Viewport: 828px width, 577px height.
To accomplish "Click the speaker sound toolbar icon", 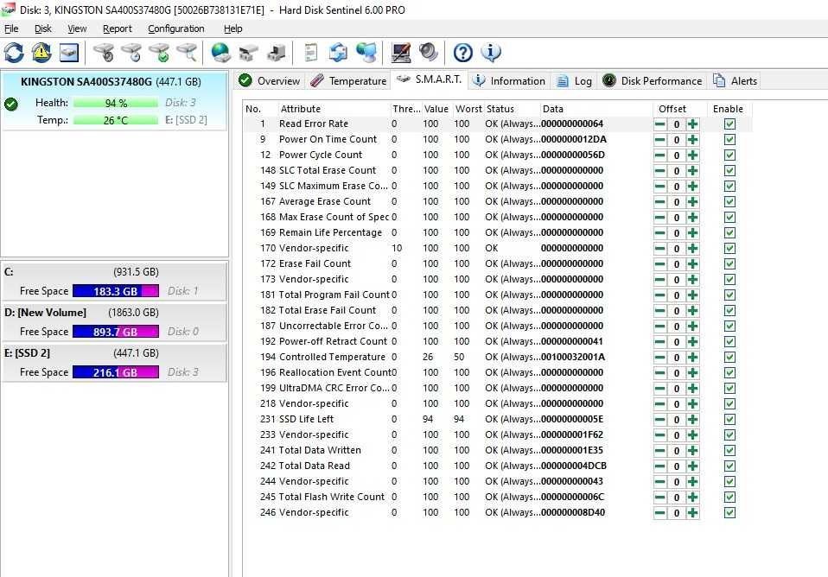I will tap(428, 53).
